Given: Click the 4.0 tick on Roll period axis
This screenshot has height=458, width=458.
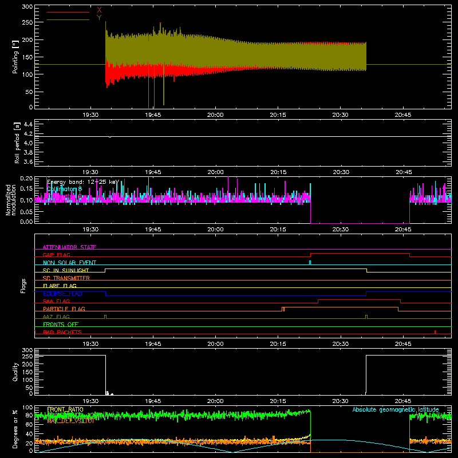Looking at the screenshot, I should 27,143.
